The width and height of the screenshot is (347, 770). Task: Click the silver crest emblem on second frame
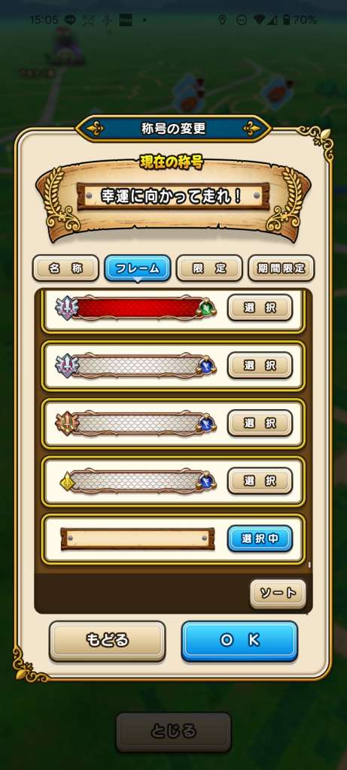(x=66, y=366)
